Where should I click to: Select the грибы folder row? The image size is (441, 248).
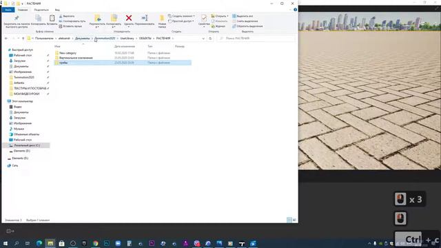123,63
